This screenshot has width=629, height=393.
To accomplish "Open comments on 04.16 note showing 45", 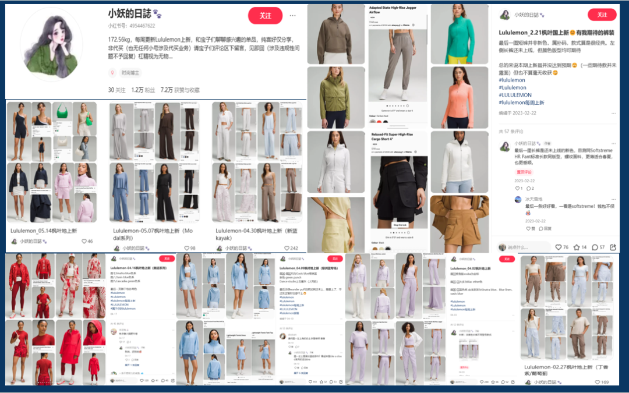I will (x=164, y=381).
